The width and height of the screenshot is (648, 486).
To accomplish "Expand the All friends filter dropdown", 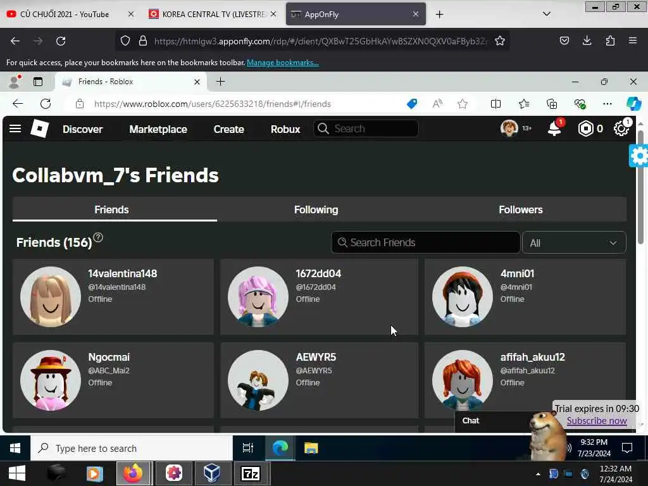I will tap(574, 242).
